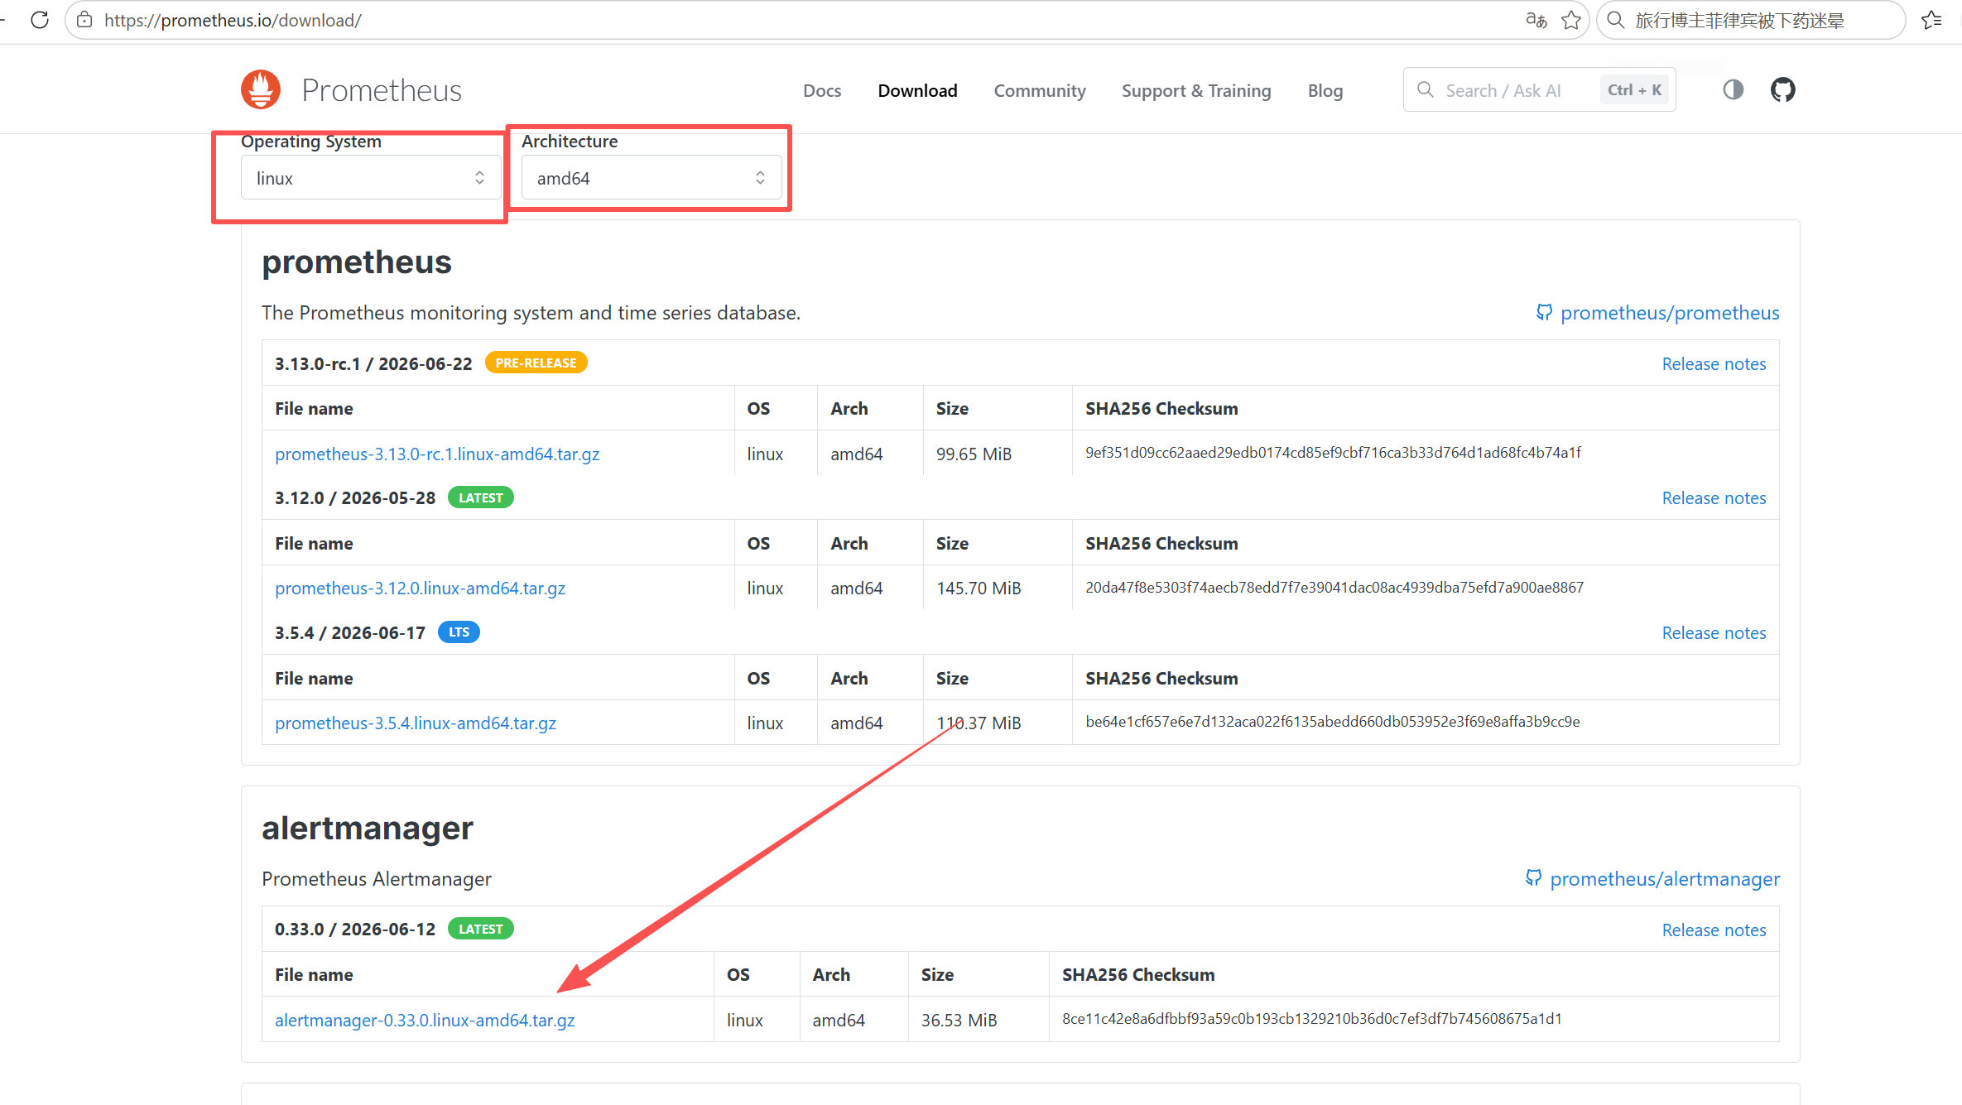This screenshot has height=1105, width=1962.
Task: Open the prometheus/prometheus repository link
Action: tap(1670, 313)
